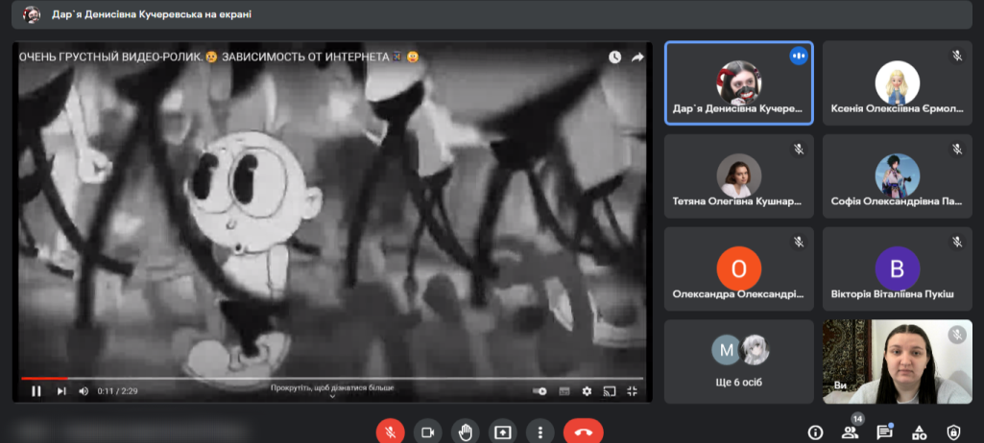Click the 0:11 / 2:29 time display
984x443 pixels.
117,391
